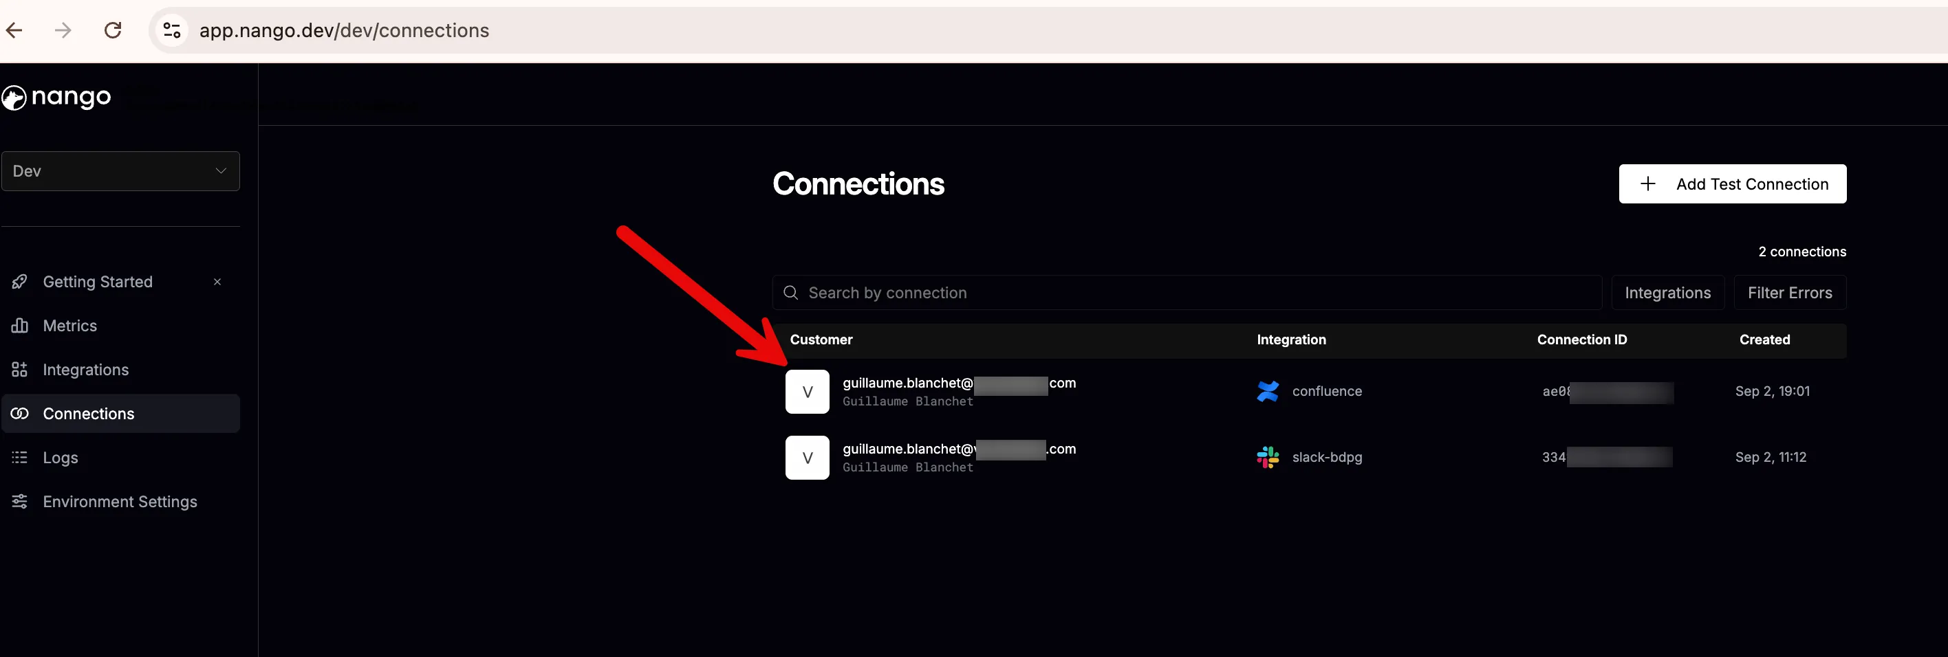The height and width of the screenshot is (657, 1948).
Task: Click the address bar URL
Action: [344, 30]
